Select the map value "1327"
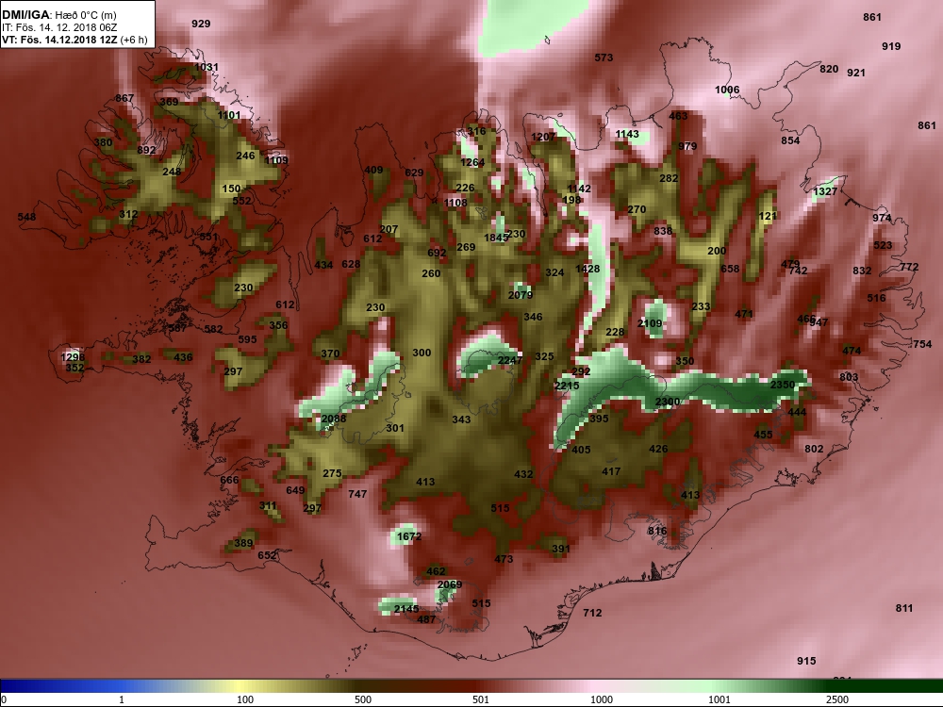The width and height of the screenshot is (943, 707). 825,191
